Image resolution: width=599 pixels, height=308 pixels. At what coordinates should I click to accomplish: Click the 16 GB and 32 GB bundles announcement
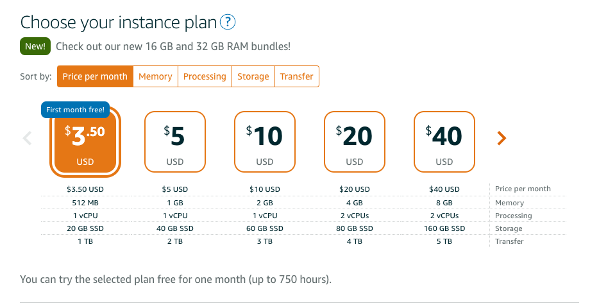point(173,46)
